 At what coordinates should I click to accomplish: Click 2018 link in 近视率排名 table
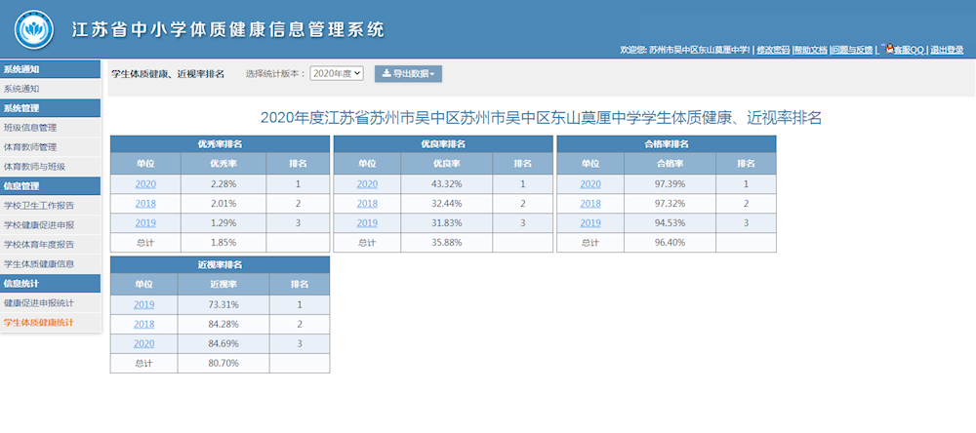pyautogui.click(x=143, y=324)
